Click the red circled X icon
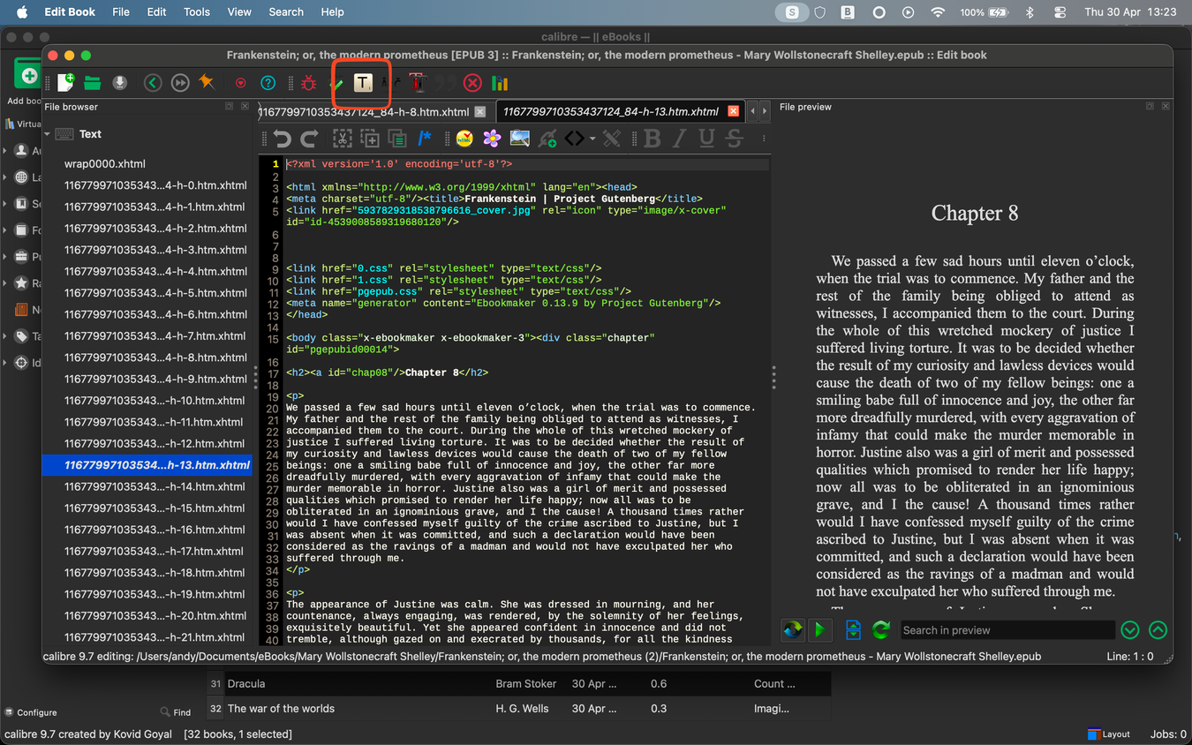Image resolution: width=1192 pixels, height=745 pixels. [x=472, y=83]
